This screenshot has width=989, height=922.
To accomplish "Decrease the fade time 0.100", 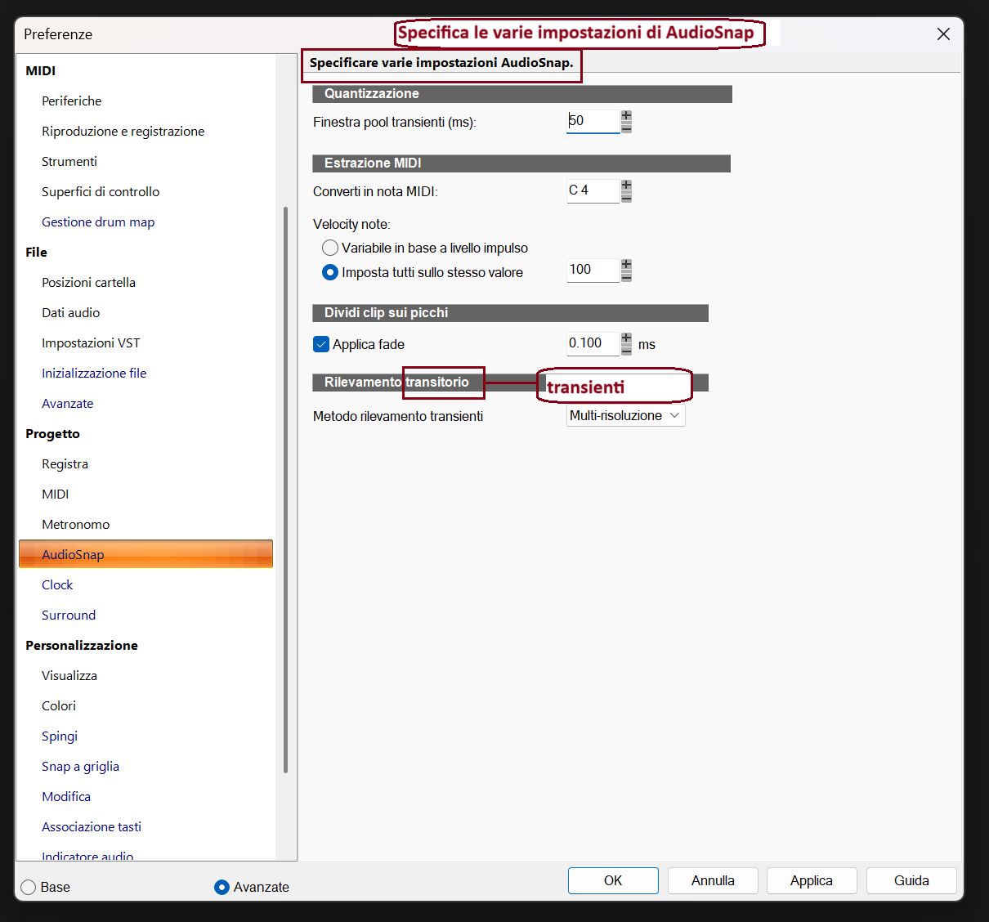I will click(x=626, y=350).
